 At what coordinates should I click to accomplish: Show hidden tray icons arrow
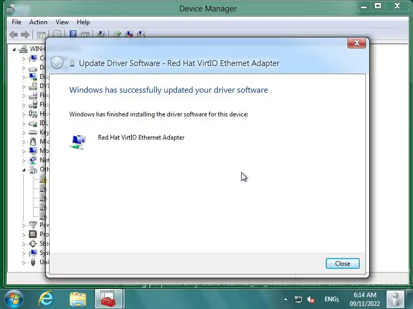pyautogui.click(x=285, y=299)
